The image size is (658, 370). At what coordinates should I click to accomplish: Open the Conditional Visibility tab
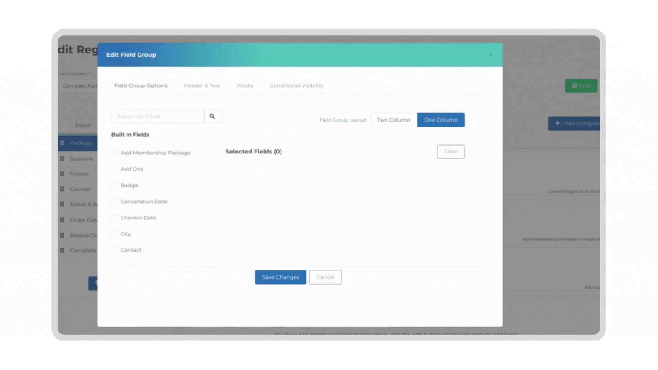(297, 85)
